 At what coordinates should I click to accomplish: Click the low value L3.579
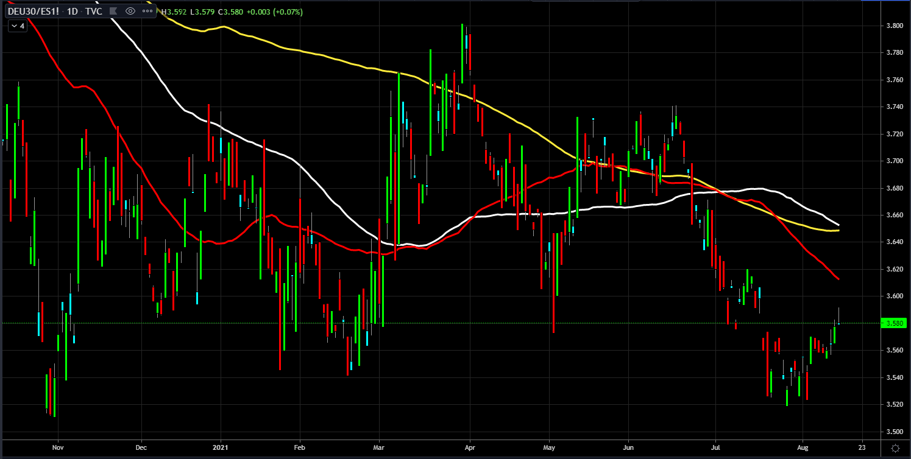click(202, 11)
